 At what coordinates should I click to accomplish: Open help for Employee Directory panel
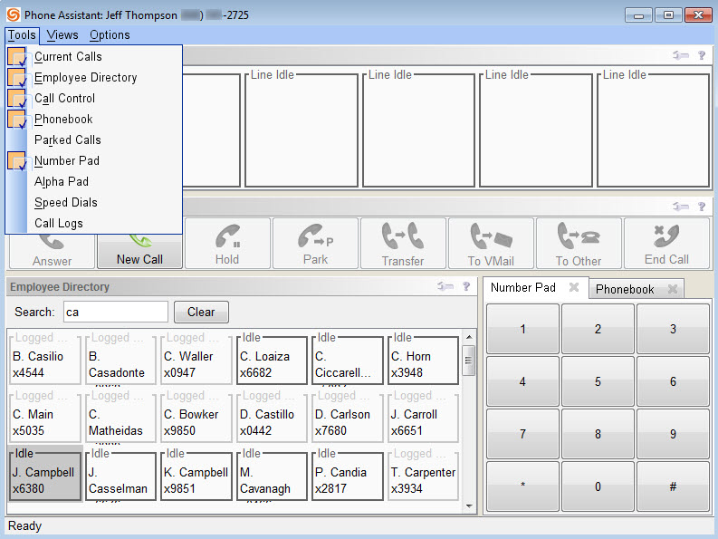(x=466, y=286)
